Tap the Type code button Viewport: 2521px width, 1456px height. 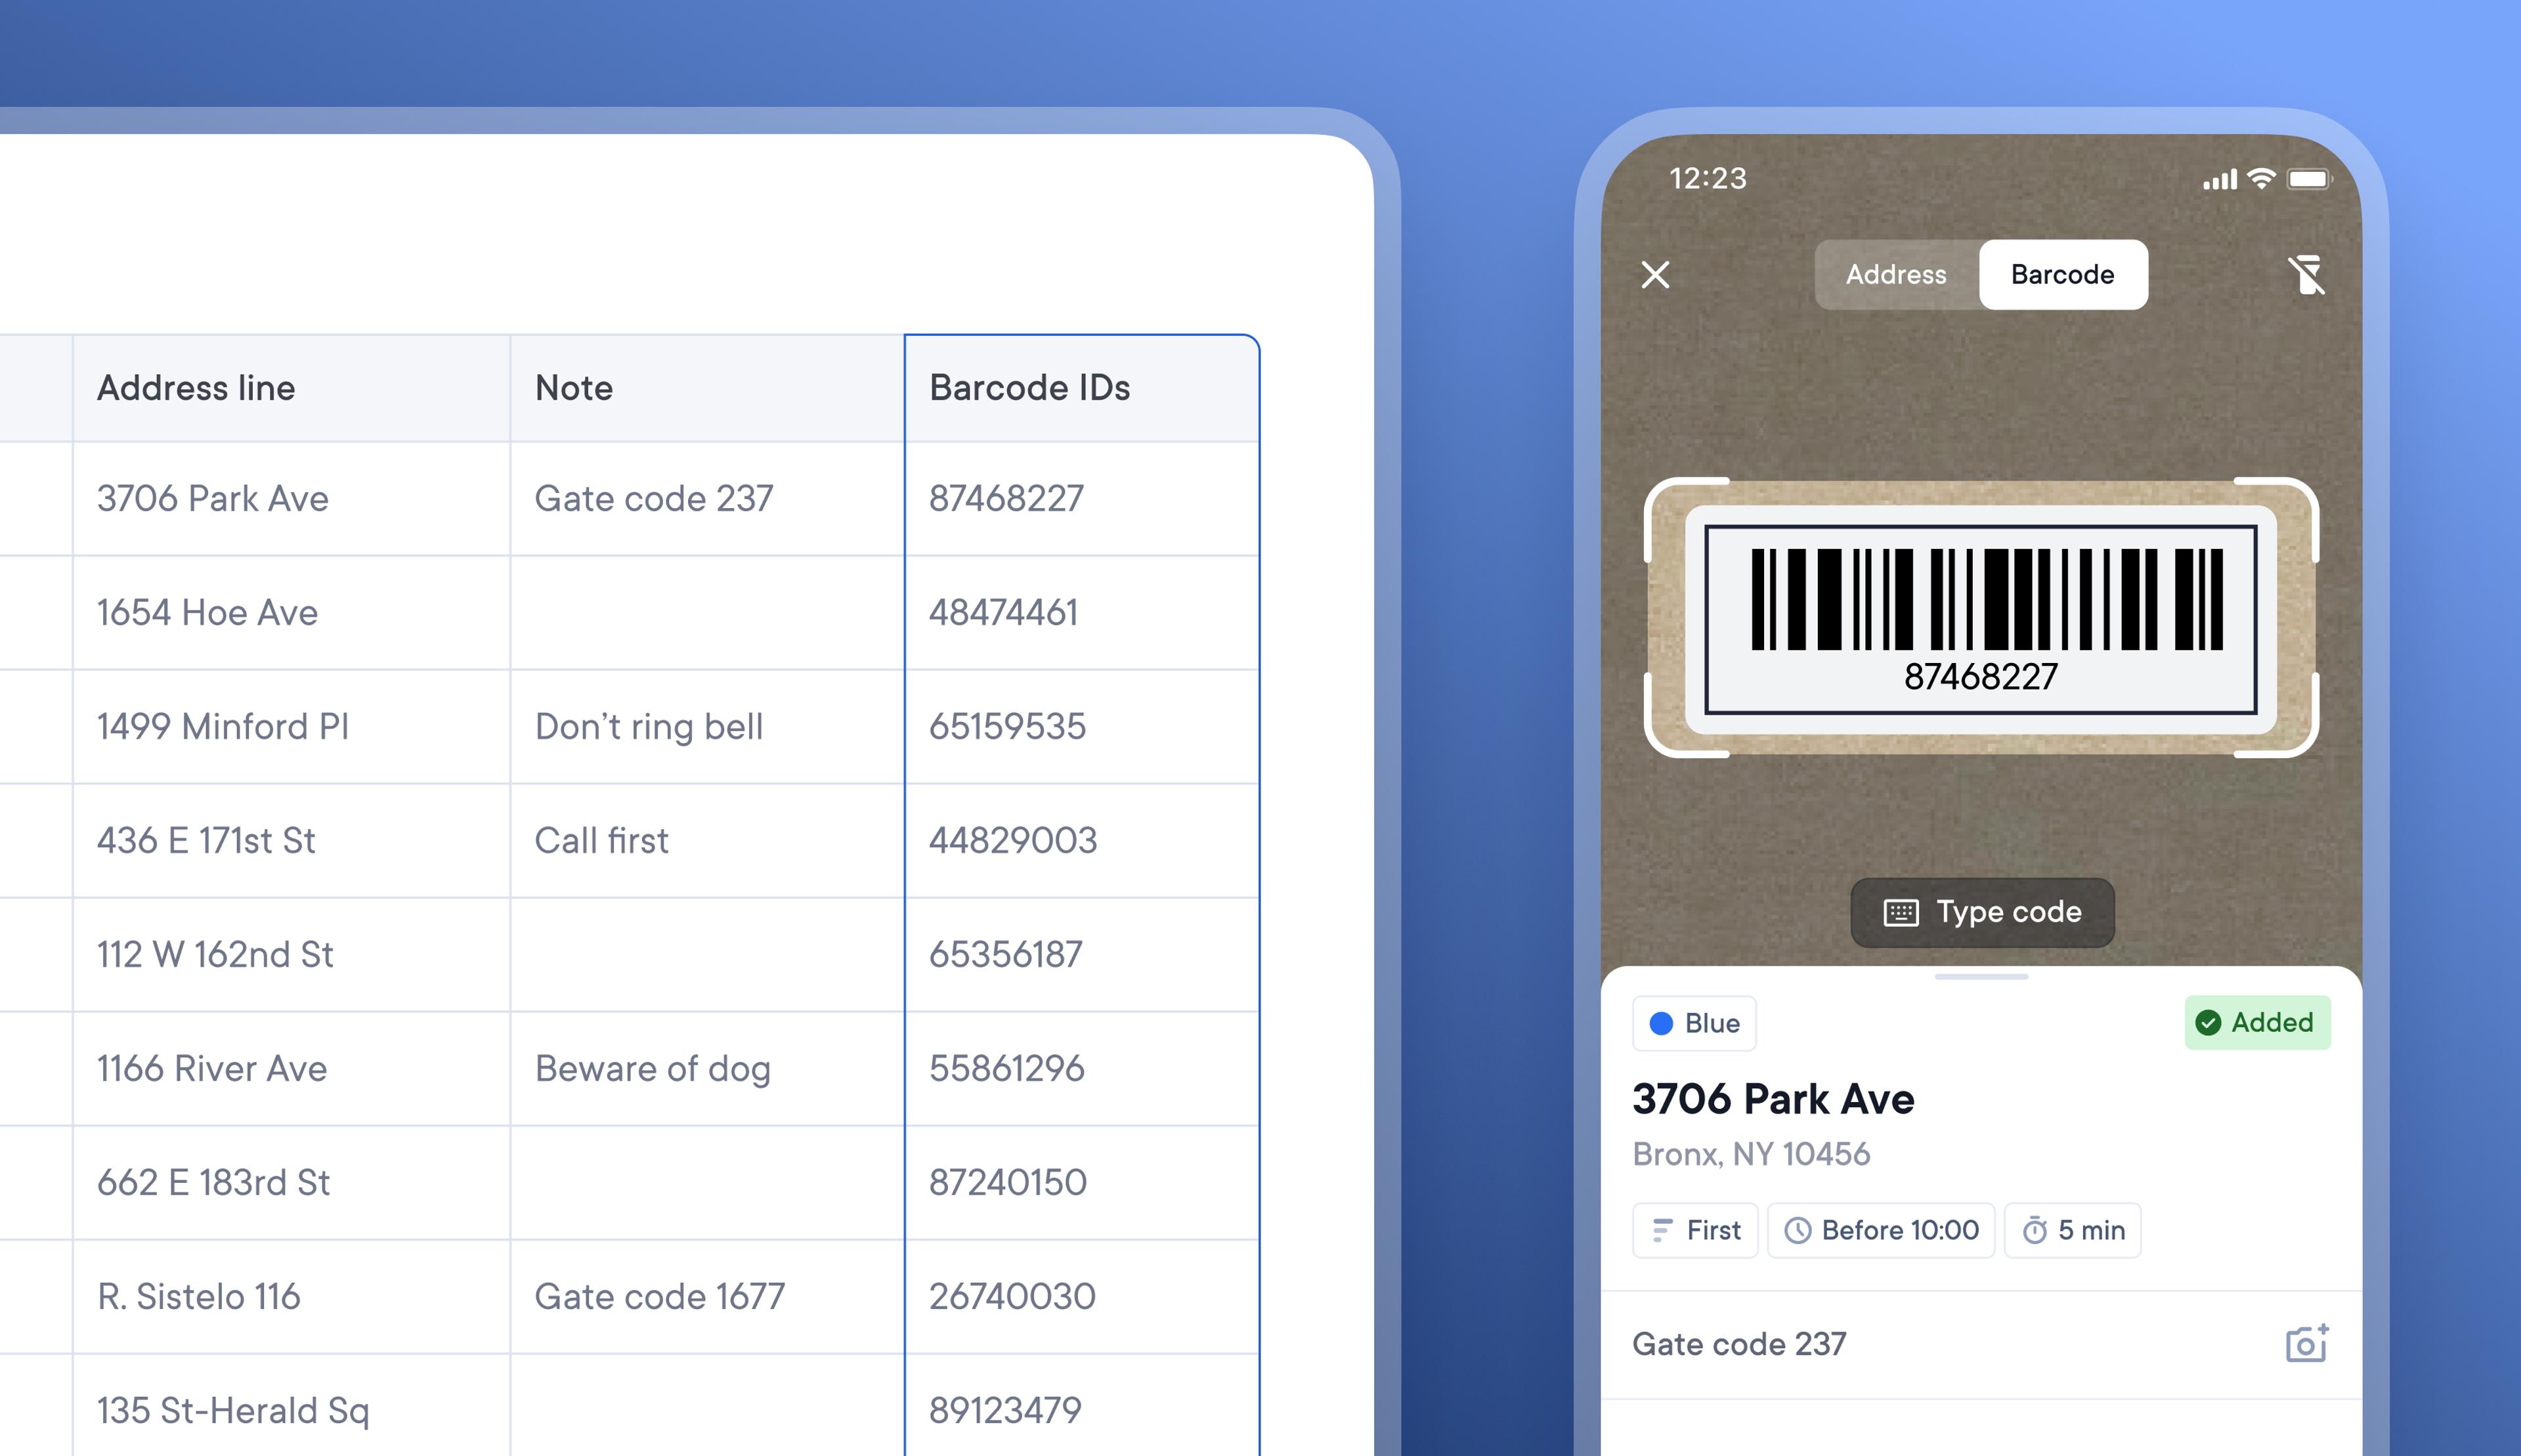[1982, 912]
